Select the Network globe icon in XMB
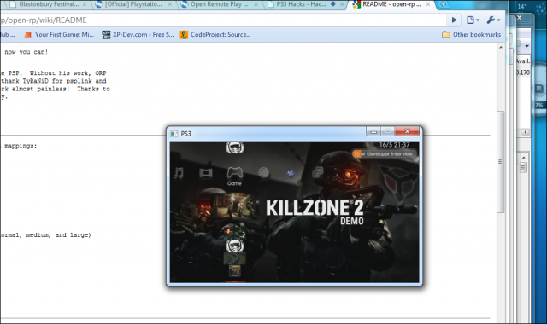This screenshot has width=547, height=324. (x=264, y=172)
